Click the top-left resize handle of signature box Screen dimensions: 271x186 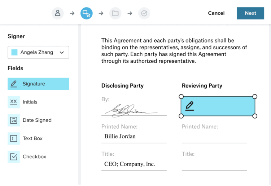181,96
